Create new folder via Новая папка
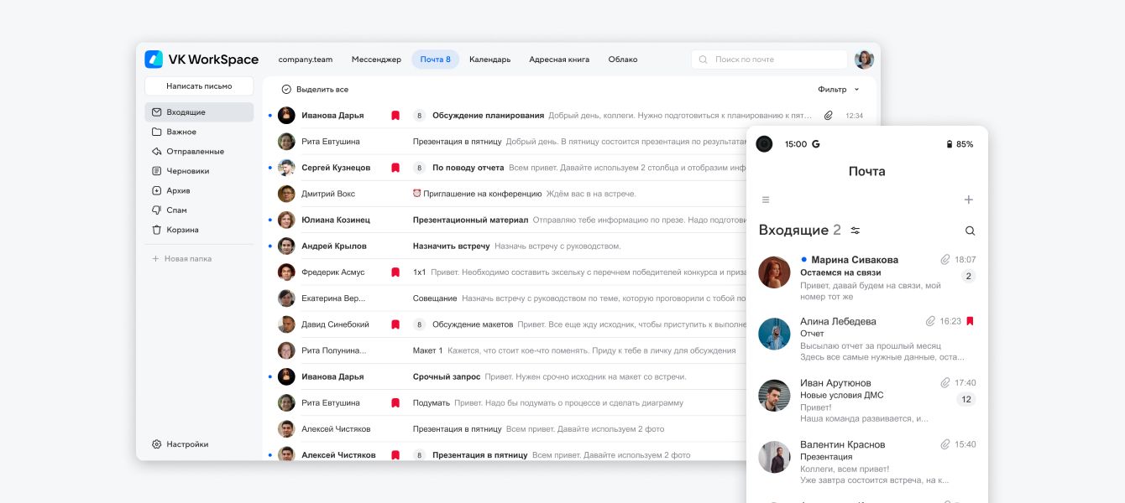This screenshot has width=1125, height=503. coord(187,259)
